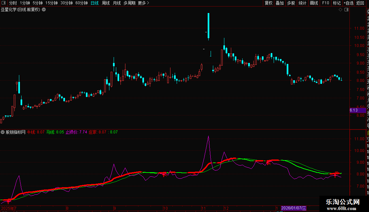Click the 标记 mark button
369x212 pixels.
[337, 3]
